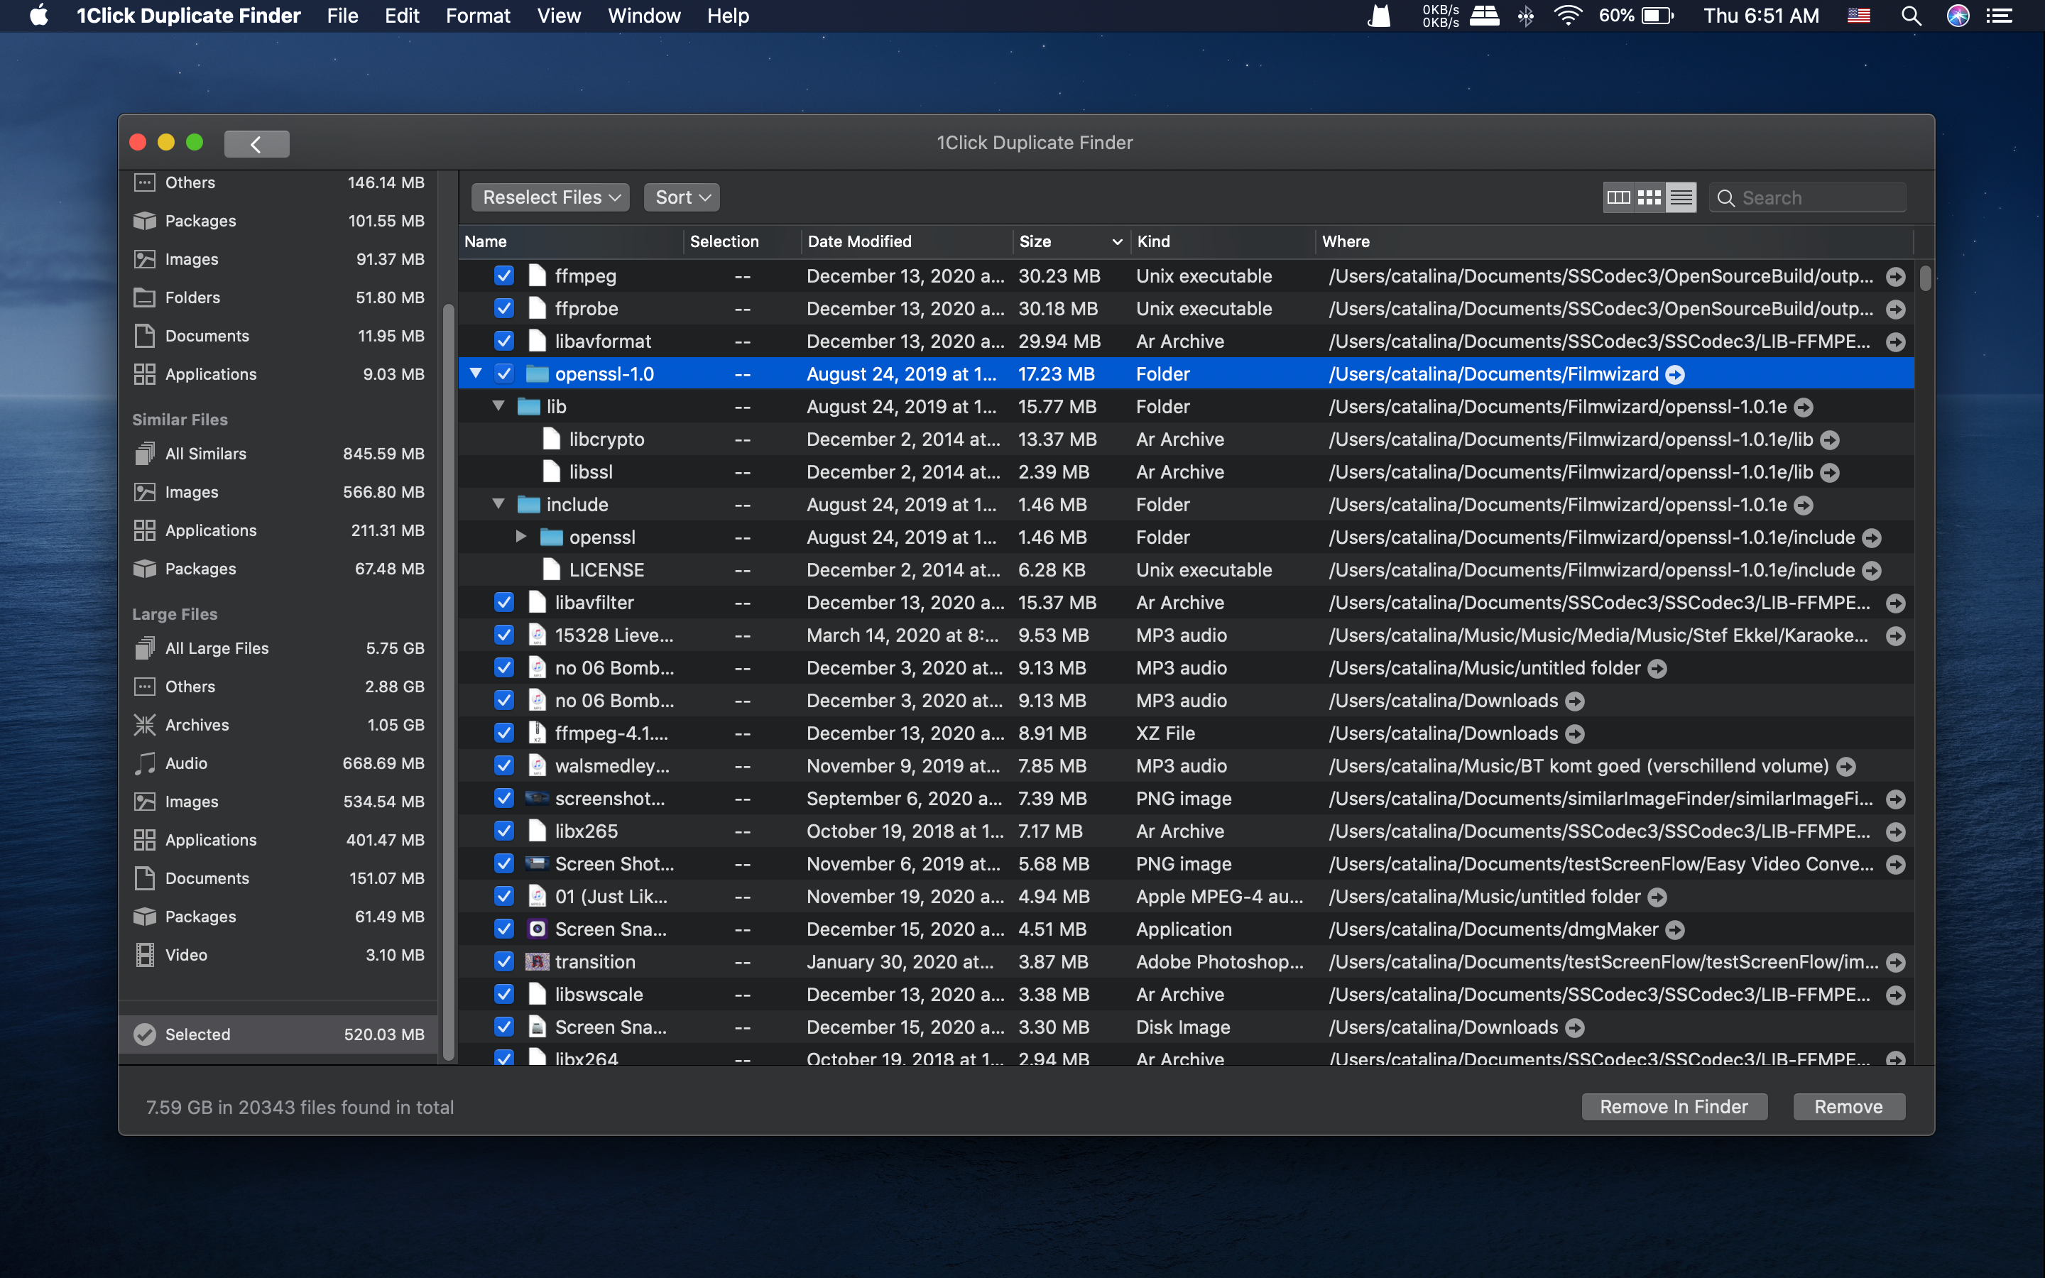Switch to the list view icon
The width and height of the screenshot is (2045, 1278).
(1681, 197)
